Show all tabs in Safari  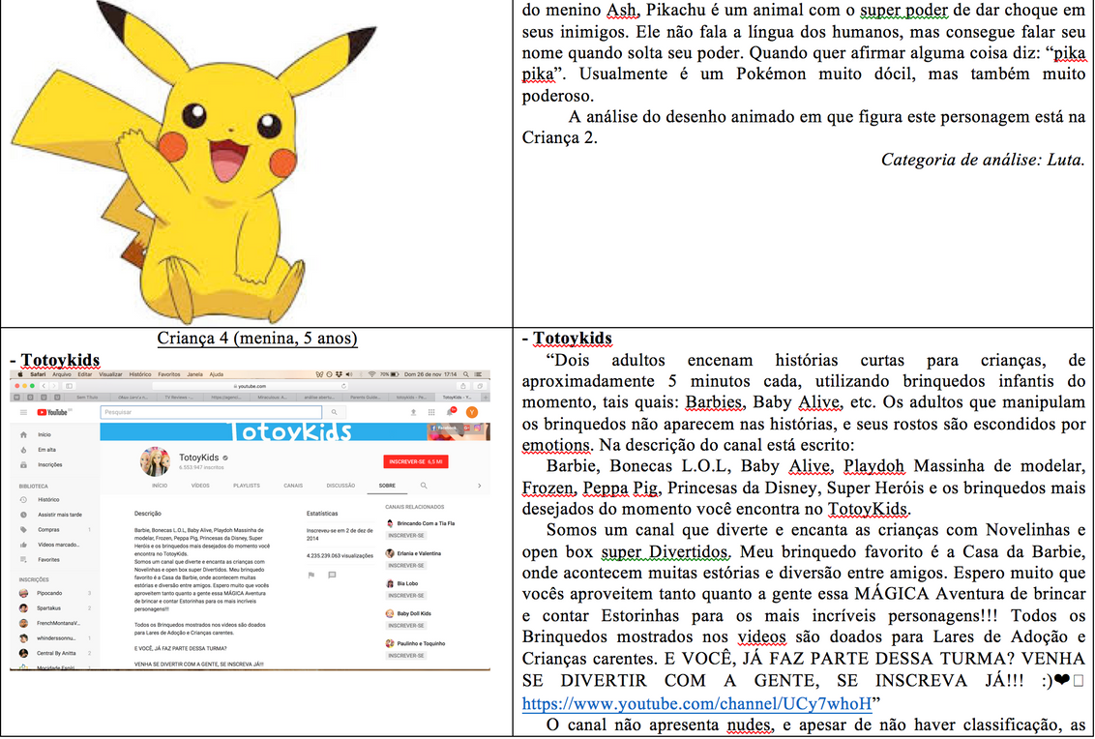pos(480,386)
